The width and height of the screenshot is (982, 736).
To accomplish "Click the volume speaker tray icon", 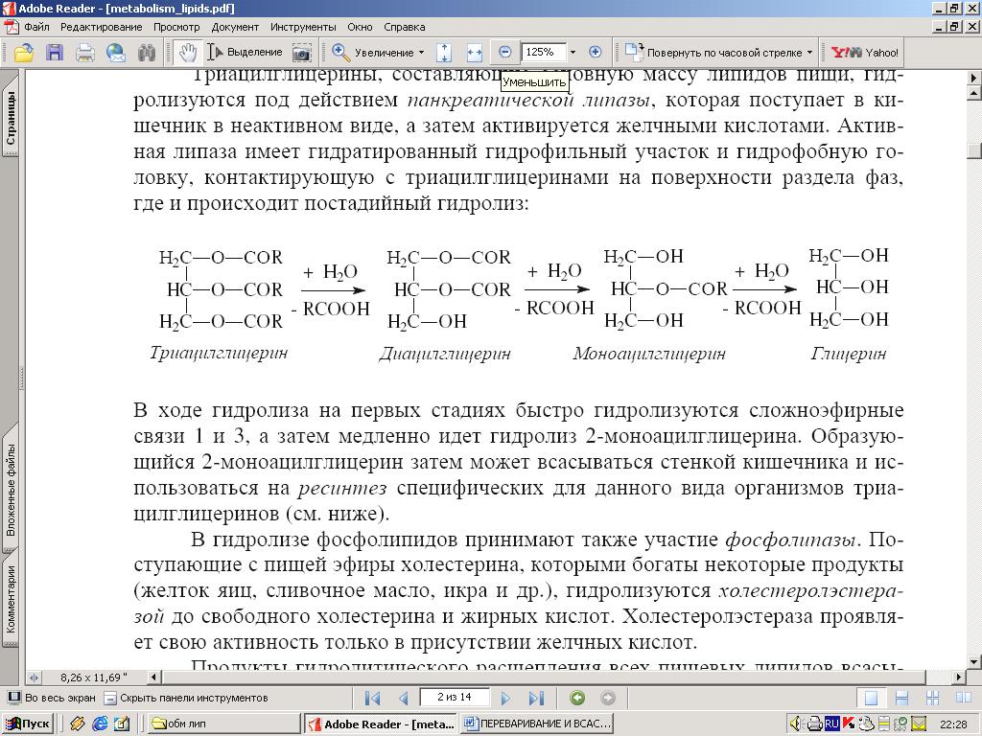I will [x=795, y=724].
